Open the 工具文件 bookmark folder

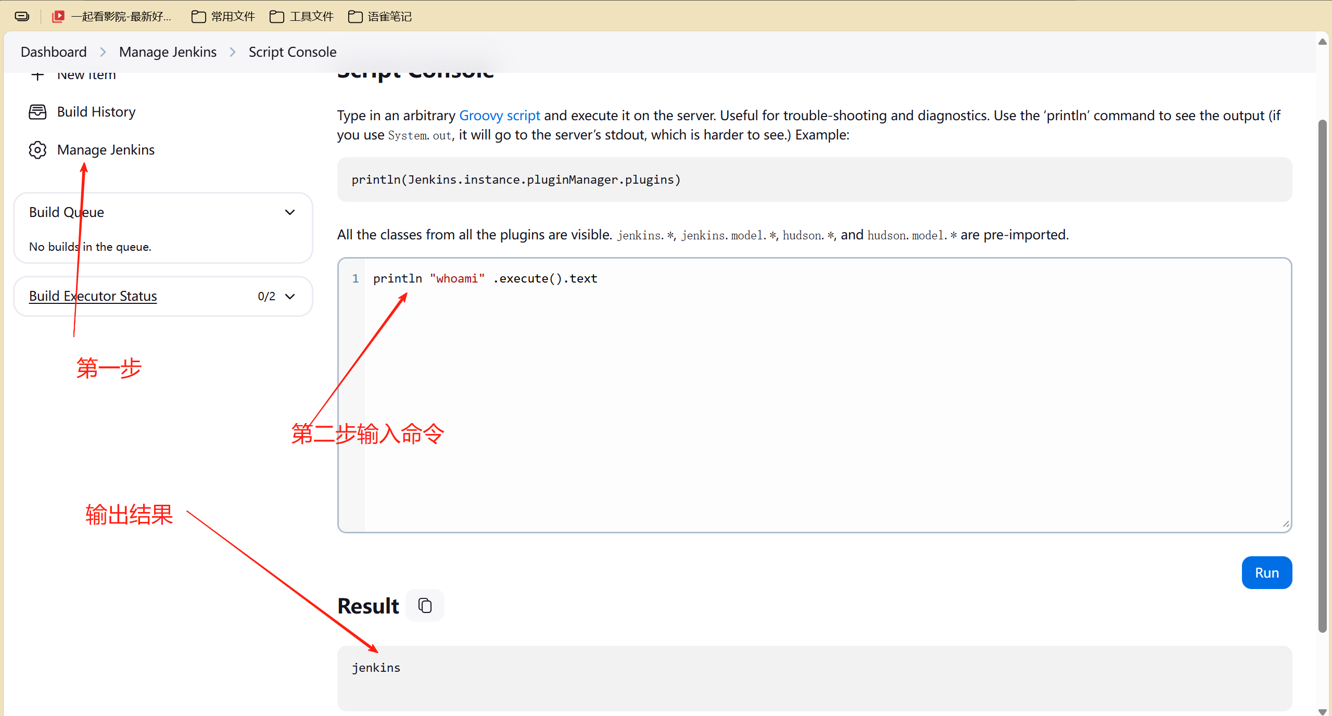pyautogui.click(x=301, y=17)
